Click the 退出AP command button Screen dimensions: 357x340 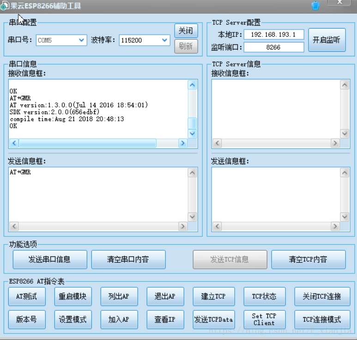pos(165,296)
